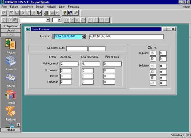
Task: Click Val. comenzii Anul precedent field
Action: (91, 64)
